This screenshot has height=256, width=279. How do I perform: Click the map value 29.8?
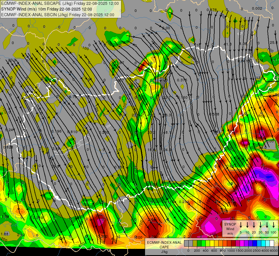pyautogui.click(x=56, y=166)
